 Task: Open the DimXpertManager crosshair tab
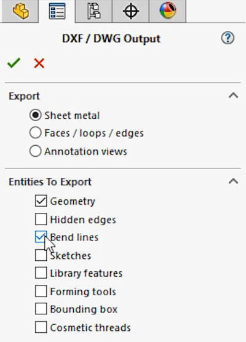130,11
